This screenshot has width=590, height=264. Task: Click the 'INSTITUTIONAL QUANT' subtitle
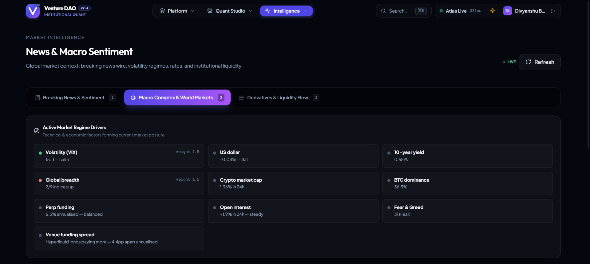65,15
